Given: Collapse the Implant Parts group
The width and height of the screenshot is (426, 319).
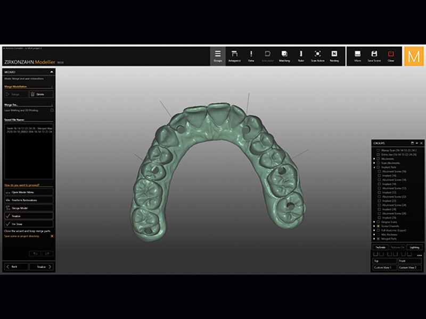Looking at the screenshot, I should [374, 167].
